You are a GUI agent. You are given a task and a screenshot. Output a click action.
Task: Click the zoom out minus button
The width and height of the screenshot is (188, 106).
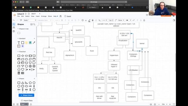[159, 104]
